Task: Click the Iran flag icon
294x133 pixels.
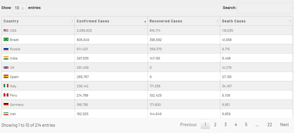Action: coord(6,114)
